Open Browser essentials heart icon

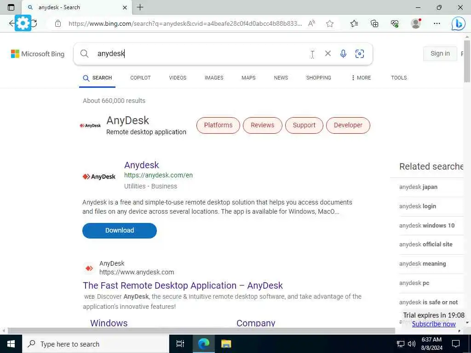[395, 23]
